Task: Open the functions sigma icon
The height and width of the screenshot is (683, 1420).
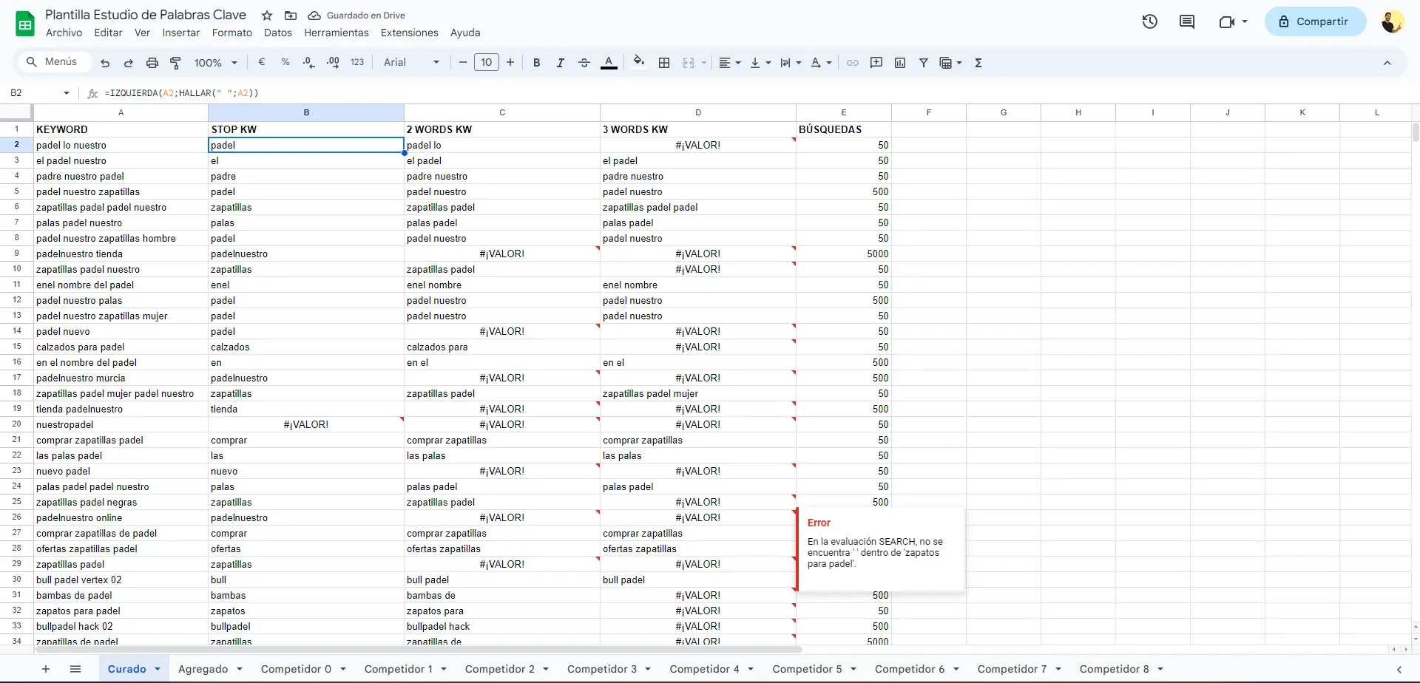Action: point(978,63)
